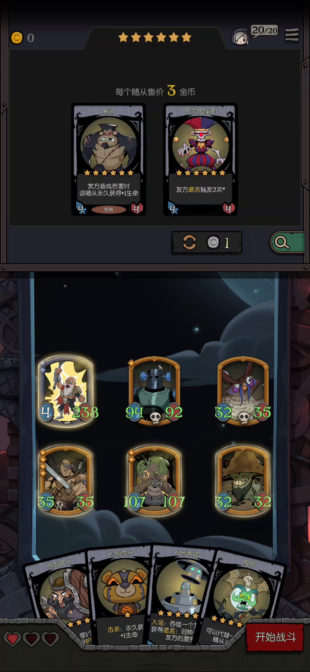This screenshot has width=310, height=672.
Task: Open the magnifier search button
Action: pyautogui.click(x=288, y=243)
